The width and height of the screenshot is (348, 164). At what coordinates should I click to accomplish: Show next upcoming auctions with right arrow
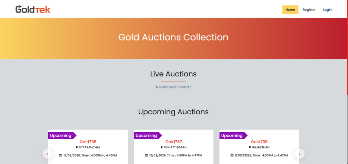pyautogui.click(x=299, y=154)
